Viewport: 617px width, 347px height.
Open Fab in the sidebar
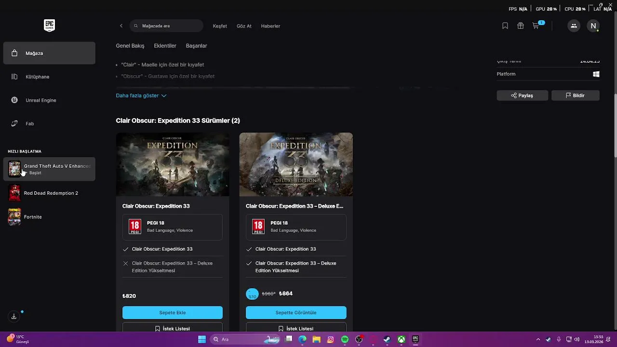(x=49, y=124)
